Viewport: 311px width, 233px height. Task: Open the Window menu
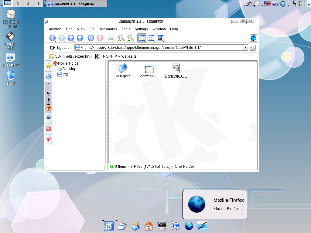(x=159, y=29)
